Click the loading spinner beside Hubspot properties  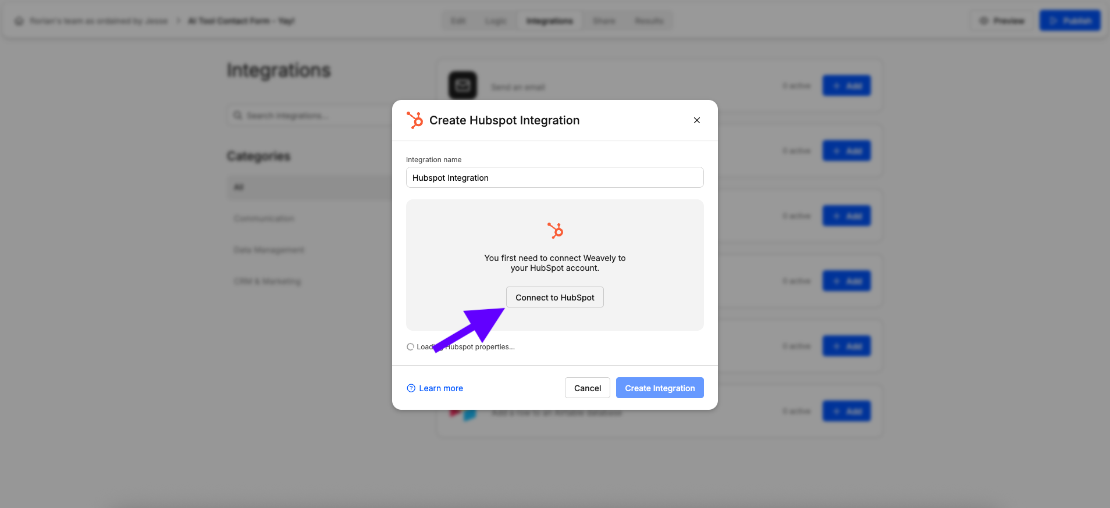pos(410,347)
